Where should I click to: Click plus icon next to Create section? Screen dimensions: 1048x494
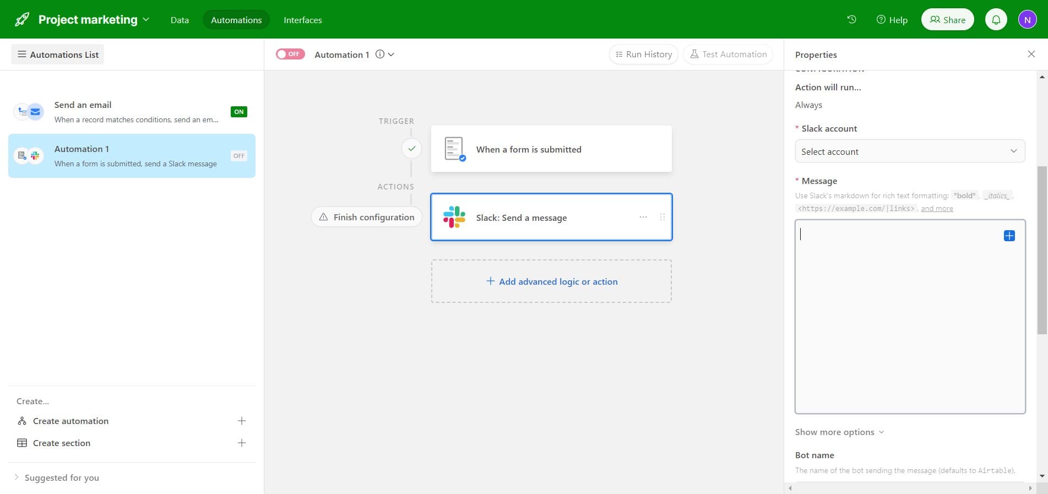pyautogui.click(x=241, y=443)
